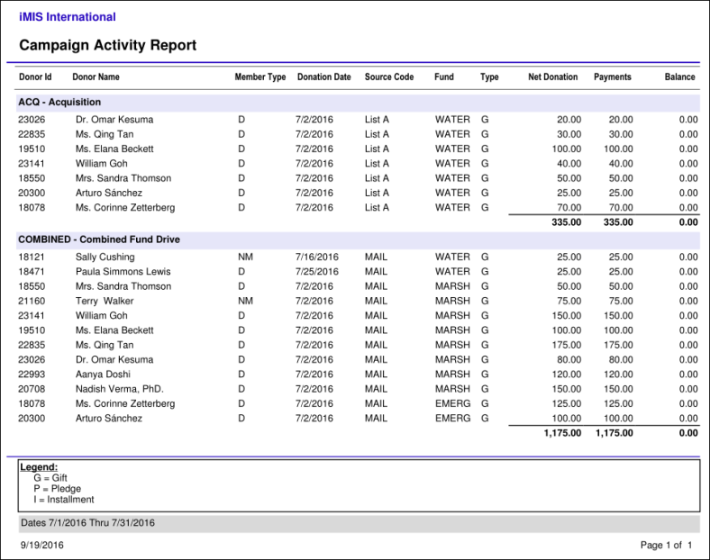The width and height of the screenshot is (710, 560).
Task: Click Nadish Verma, PhD. donor name
Action: 120,389
